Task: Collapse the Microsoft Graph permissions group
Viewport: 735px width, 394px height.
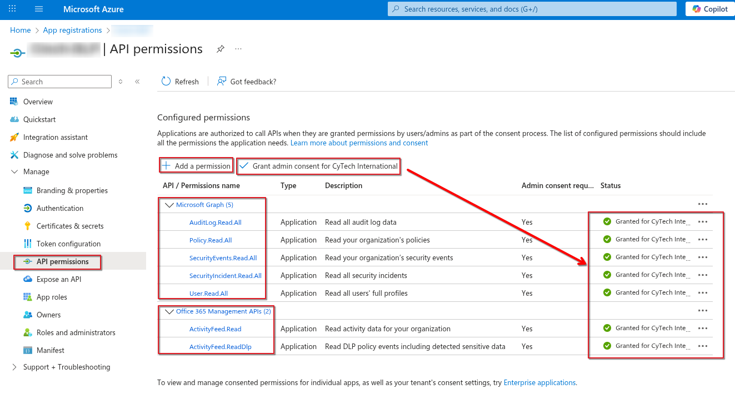Action: coord(169,205)
